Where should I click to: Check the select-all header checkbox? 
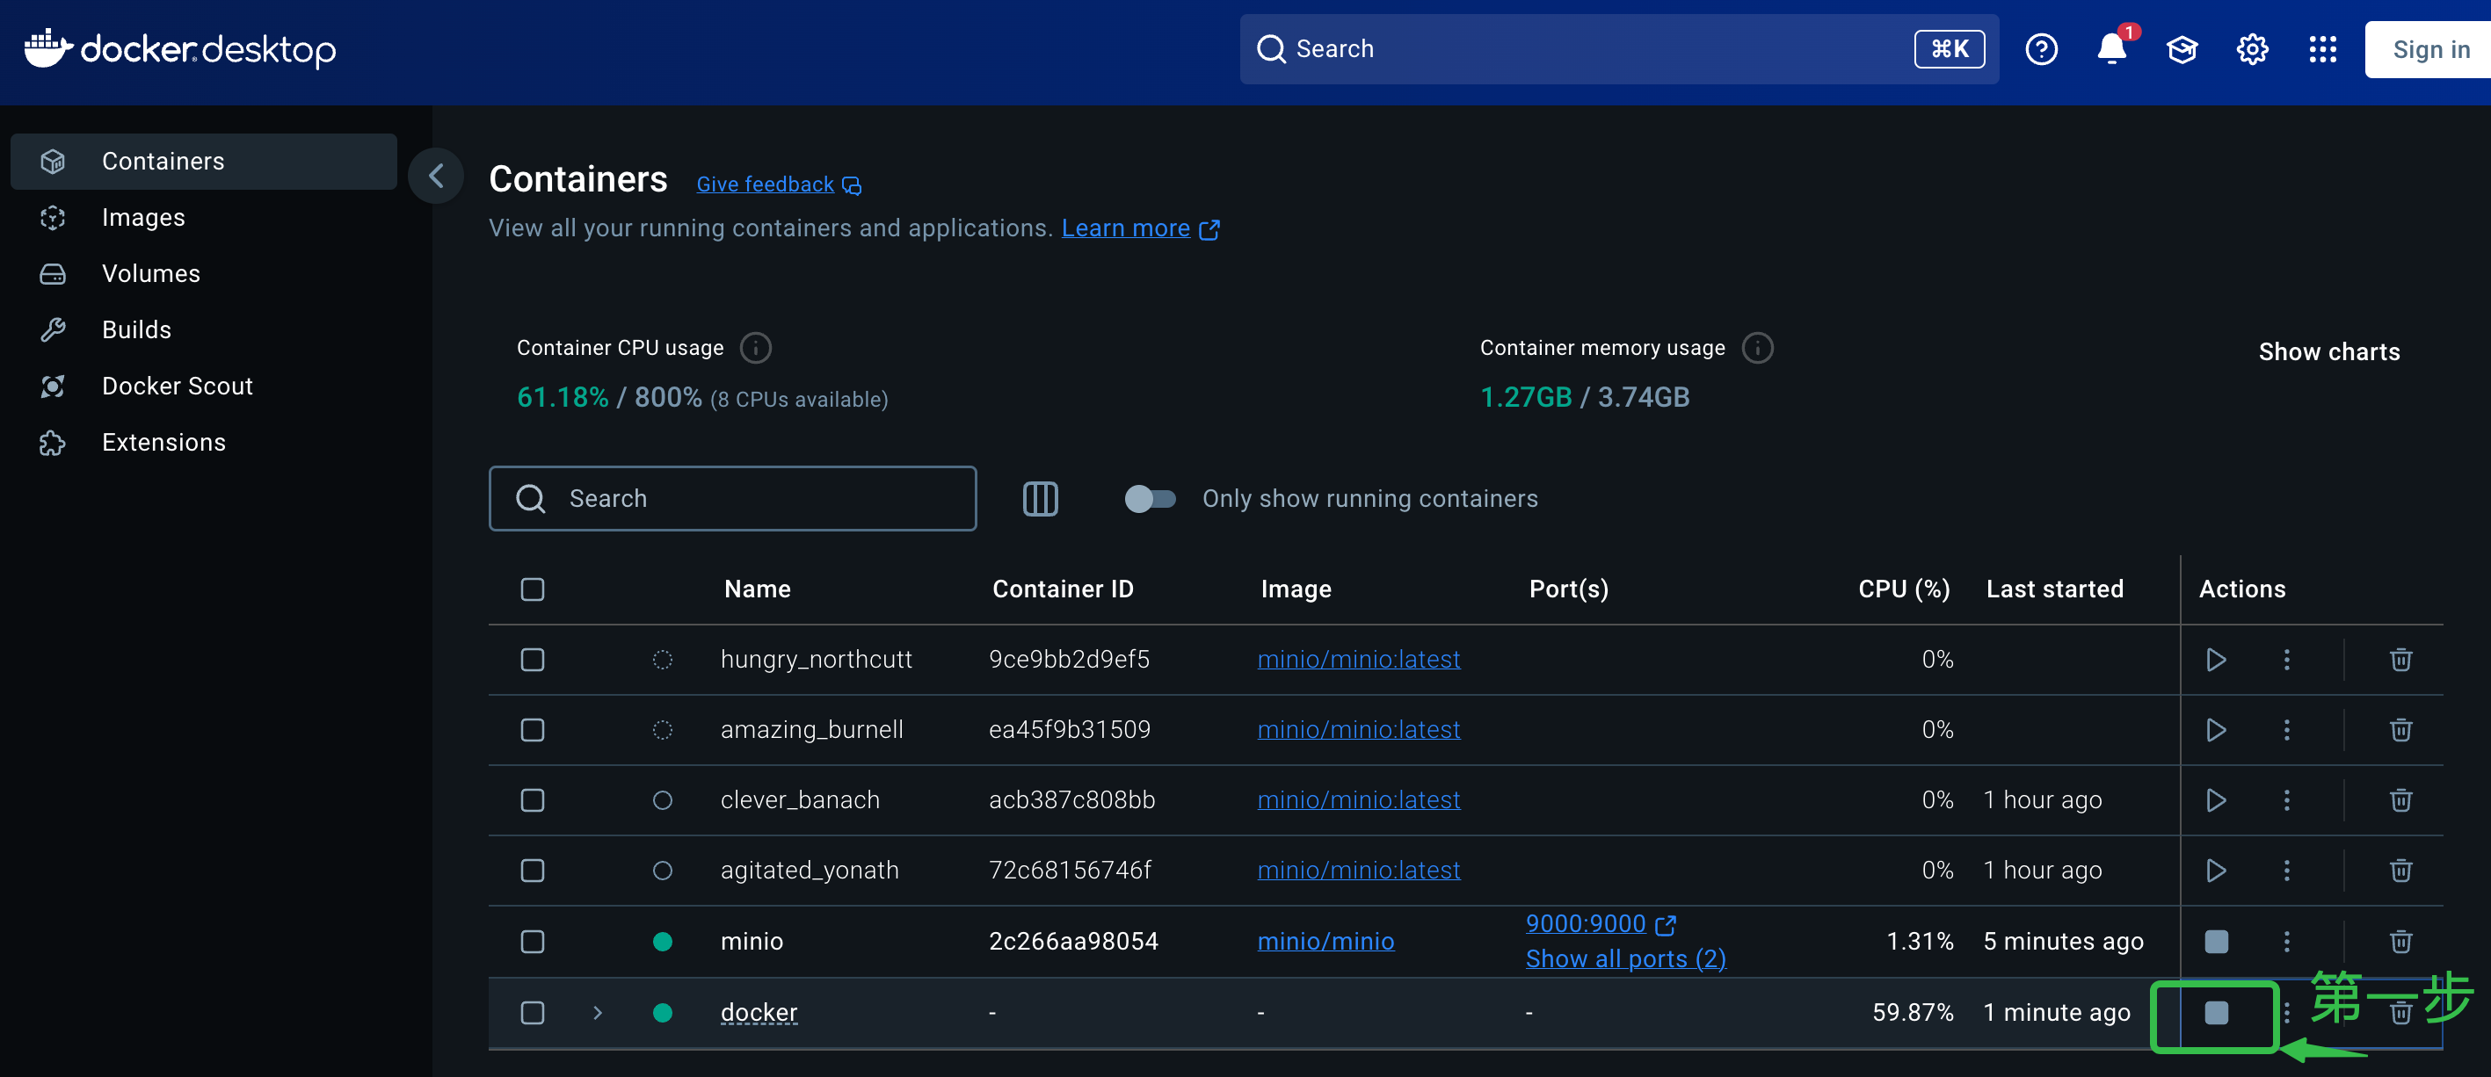[x=532, y=589]
